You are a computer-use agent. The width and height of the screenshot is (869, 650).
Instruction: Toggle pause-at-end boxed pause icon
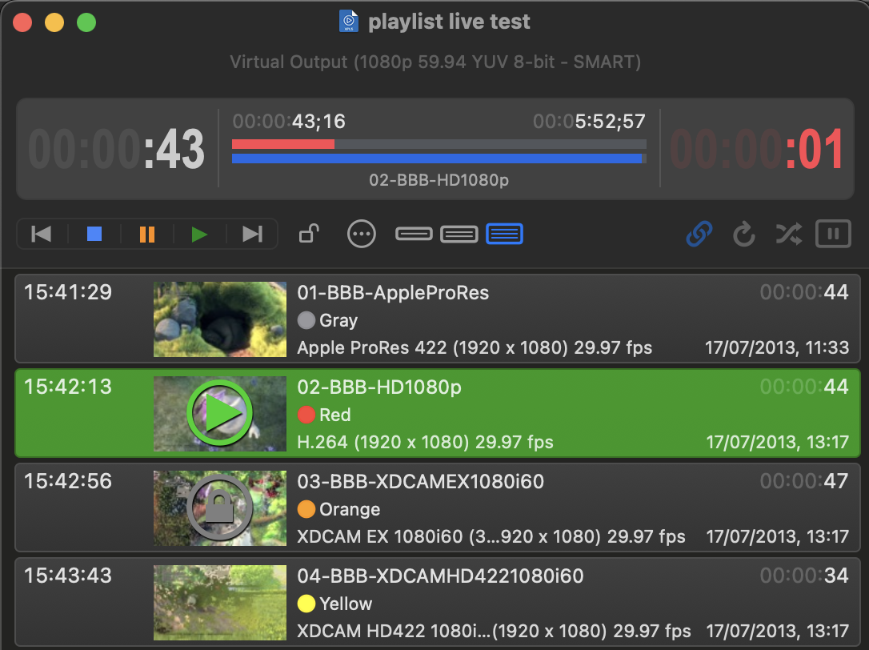(833, 234)
